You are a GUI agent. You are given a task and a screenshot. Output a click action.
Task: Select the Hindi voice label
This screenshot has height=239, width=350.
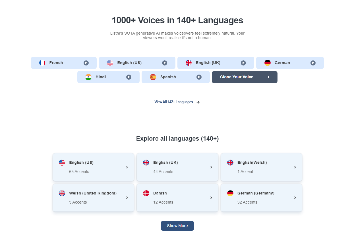click(x=101, y=77)
